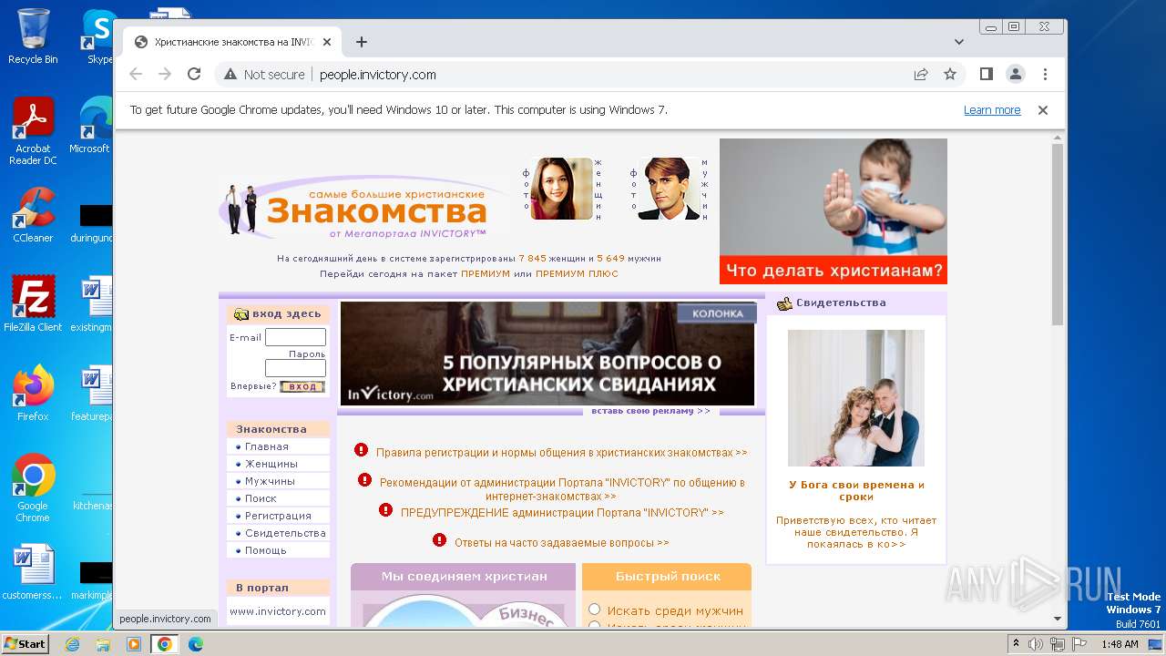The image size is (1166, 656).
Task: Close the Христианские знакомства tab
Action: click(x=327, y=42)
